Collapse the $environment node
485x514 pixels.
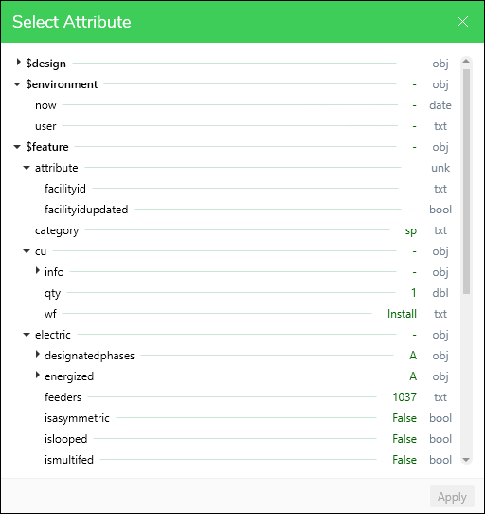[17, 84]
